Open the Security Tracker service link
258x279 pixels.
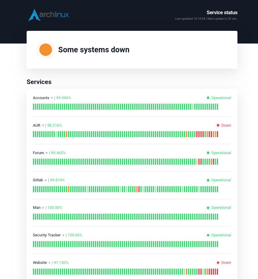[47, 235]
